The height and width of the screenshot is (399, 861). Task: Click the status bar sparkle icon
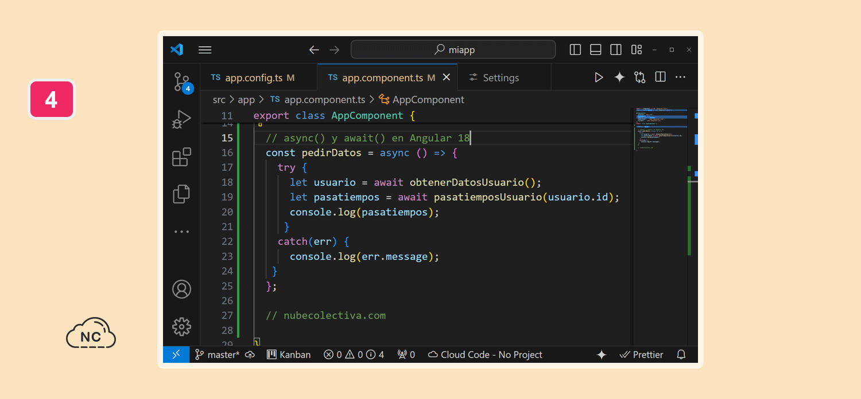tap(602, 355)
